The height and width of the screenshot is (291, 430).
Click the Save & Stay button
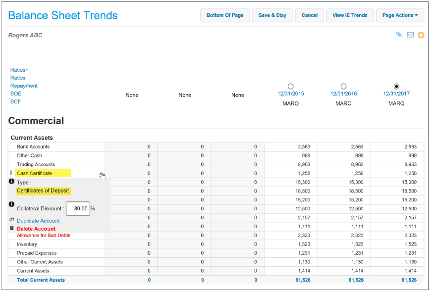[272, 15]
